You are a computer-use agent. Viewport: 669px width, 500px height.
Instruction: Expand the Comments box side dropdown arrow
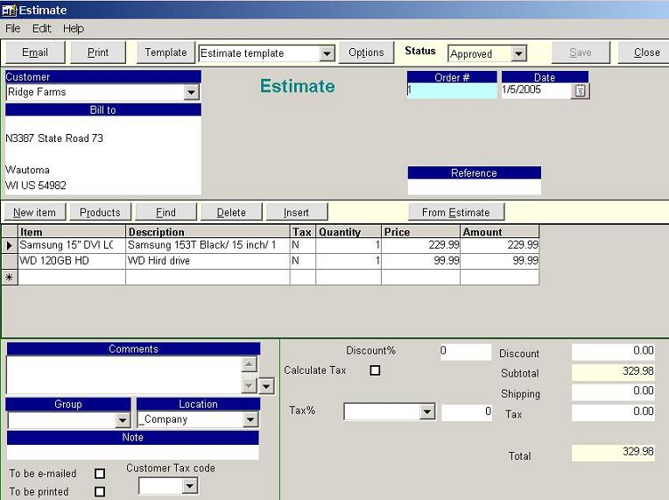tap(266, 386)
